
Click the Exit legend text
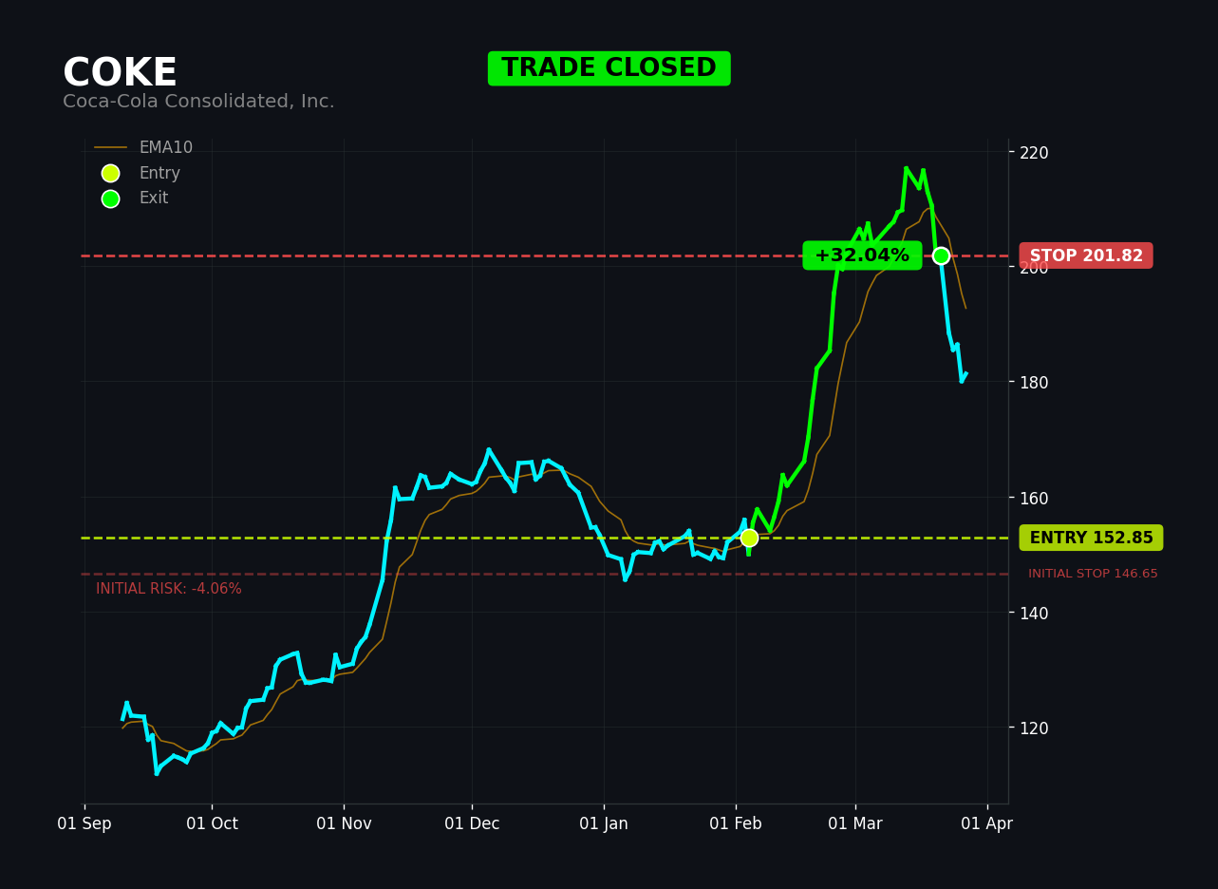point(154,199)
